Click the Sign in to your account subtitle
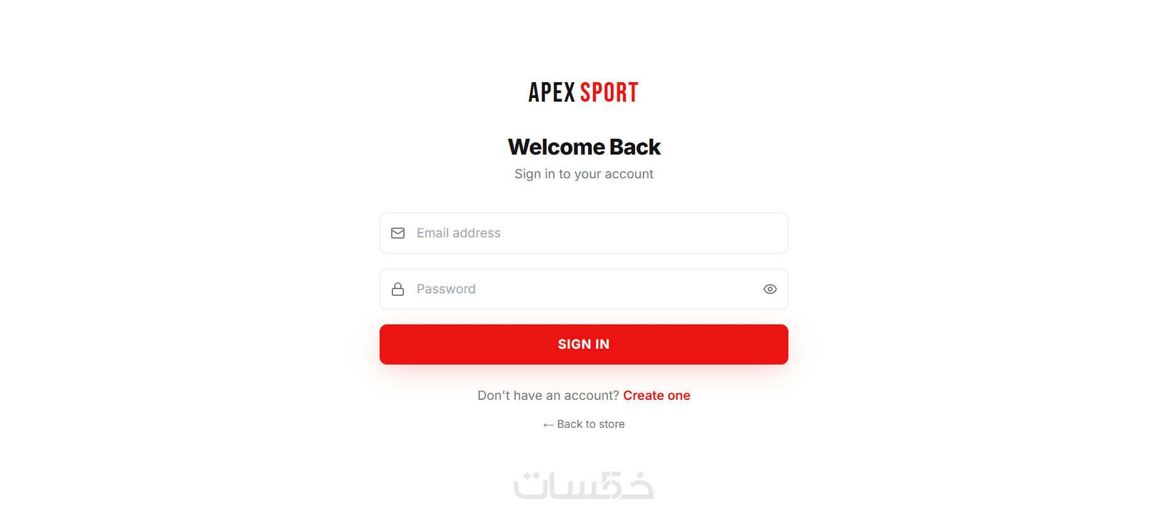The height and width of the screenshot is (510, 1168). [584, 174]
